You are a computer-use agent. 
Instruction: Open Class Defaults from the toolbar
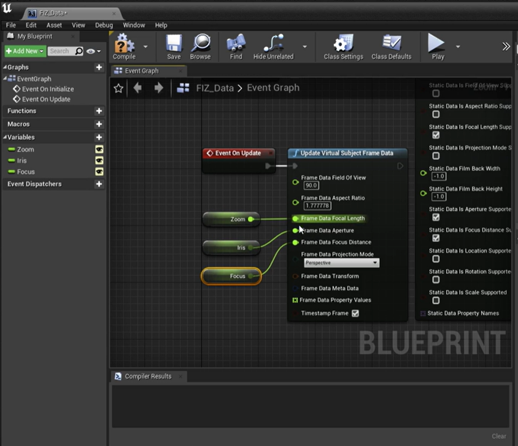(391, 46)
